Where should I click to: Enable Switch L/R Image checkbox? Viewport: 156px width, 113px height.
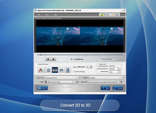click(74, 72)
